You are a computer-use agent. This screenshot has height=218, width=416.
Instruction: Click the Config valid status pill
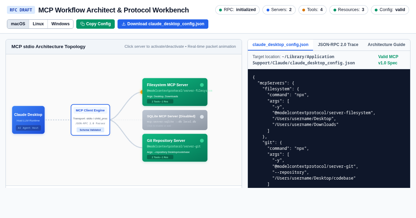390,10
